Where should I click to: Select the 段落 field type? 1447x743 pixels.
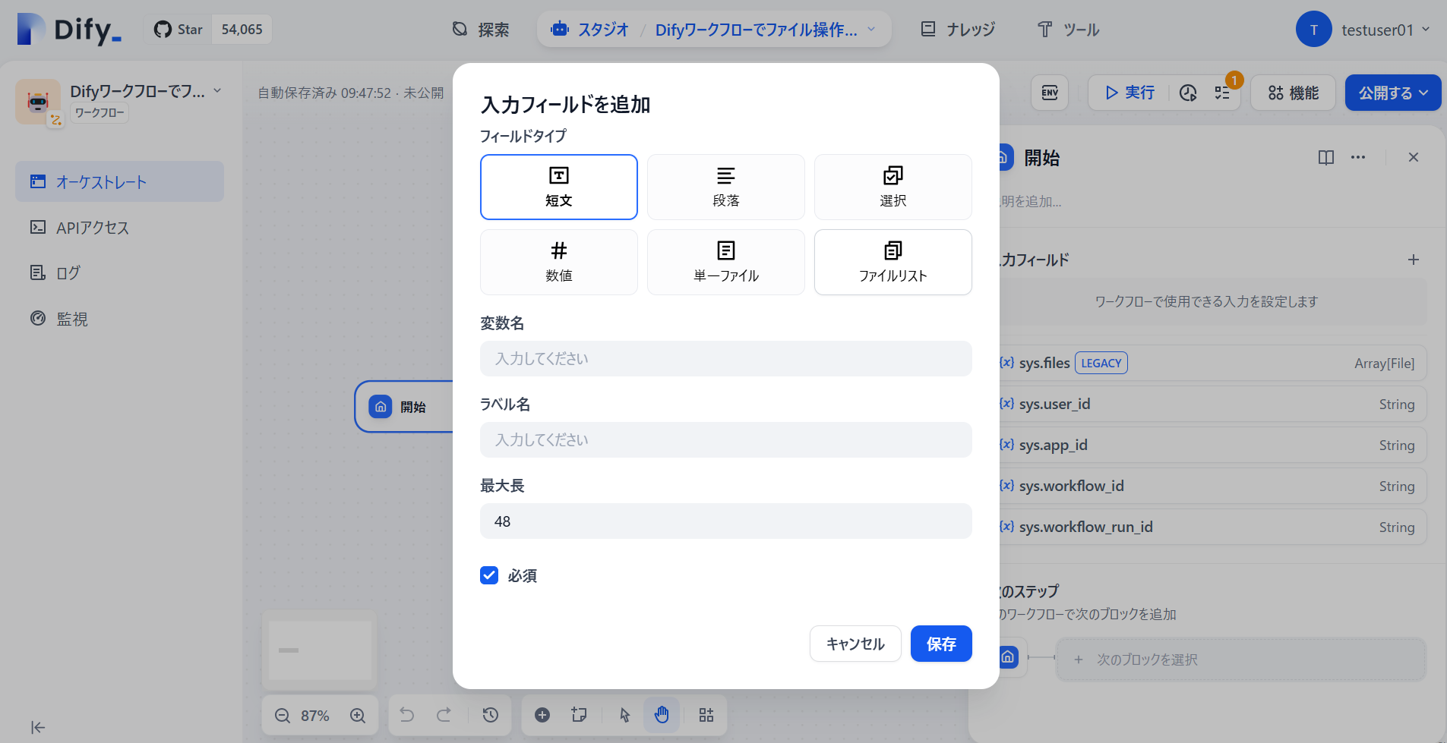click(x=725, y=187)
